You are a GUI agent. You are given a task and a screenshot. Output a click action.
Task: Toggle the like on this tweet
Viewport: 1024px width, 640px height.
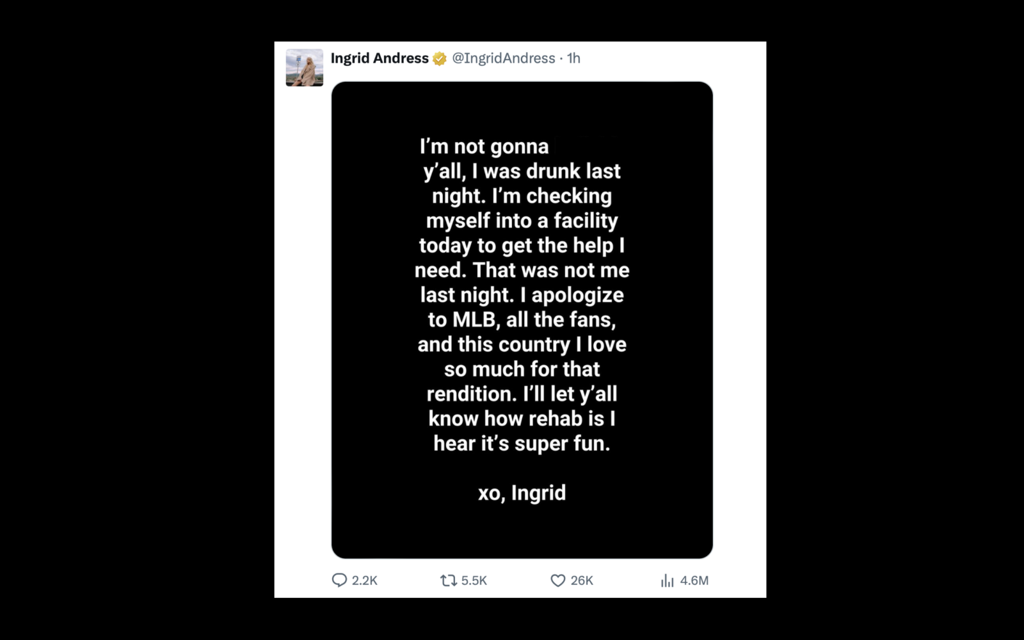(557, 581)
